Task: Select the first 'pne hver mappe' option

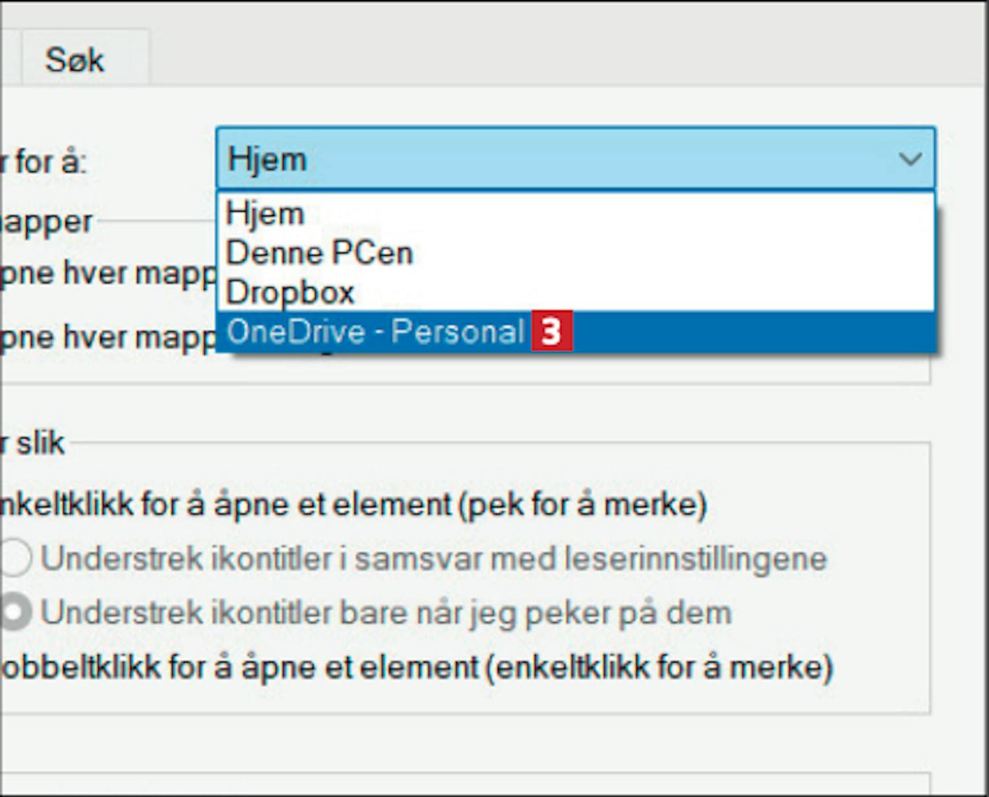Action: [108, 273]
